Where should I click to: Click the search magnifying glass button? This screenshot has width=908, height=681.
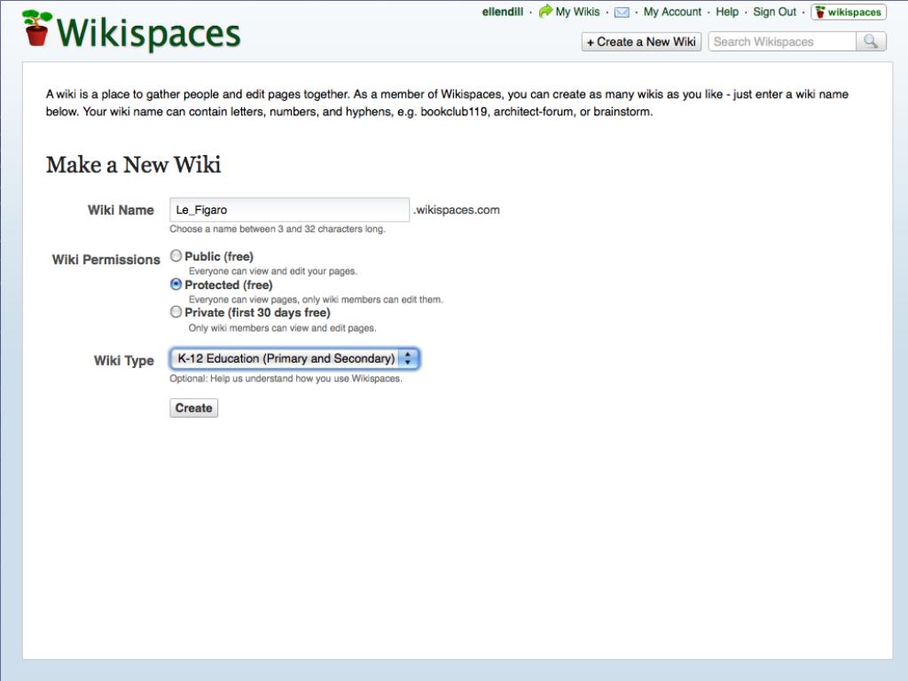click(871, 41)
